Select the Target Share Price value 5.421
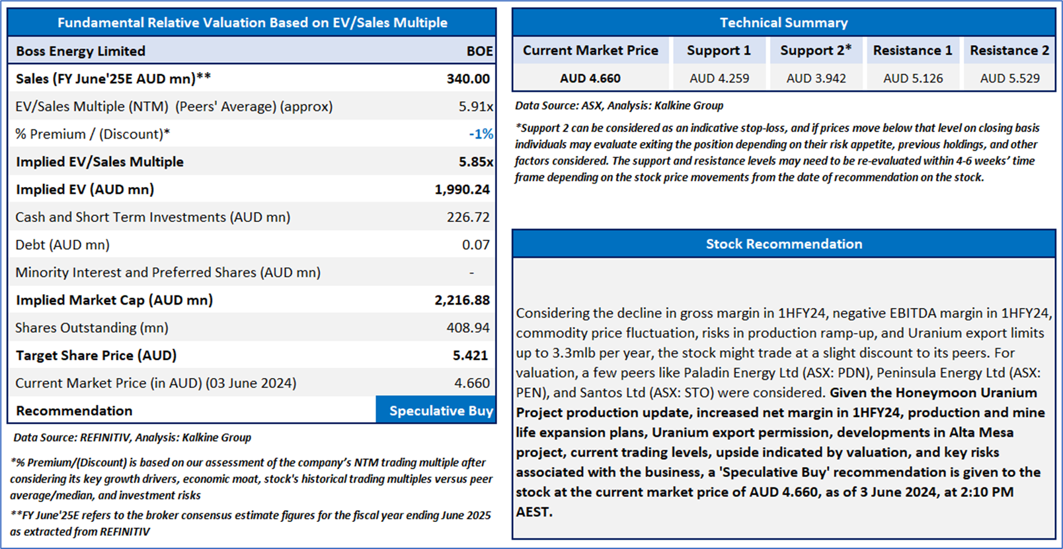1063x549 pixels. [x=470, y=355]
